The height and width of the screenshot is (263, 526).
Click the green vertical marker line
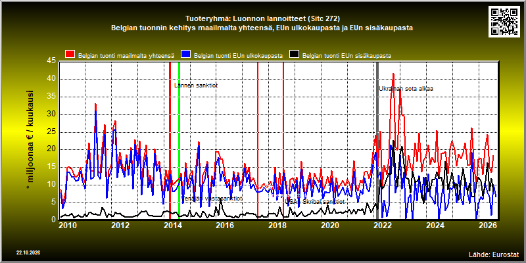[x=179, y=141]
